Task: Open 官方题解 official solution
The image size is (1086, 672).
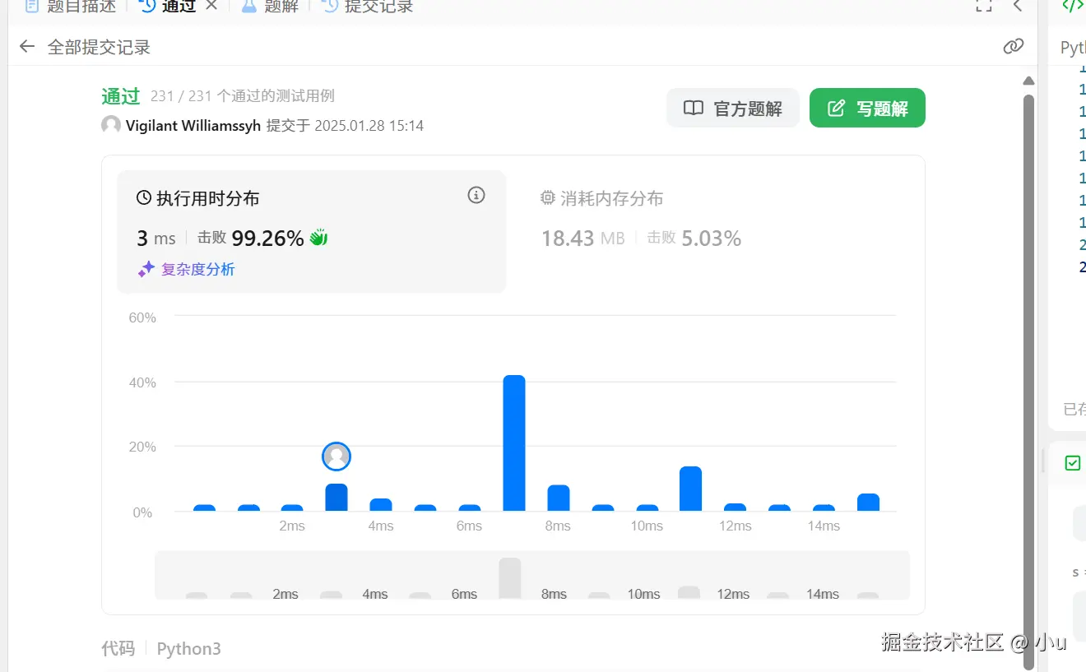Action: pyautogui.click(x=733, y=108)
